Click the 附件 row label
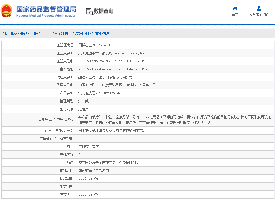This screenshot has width=275, height=199. click(70, 146)
